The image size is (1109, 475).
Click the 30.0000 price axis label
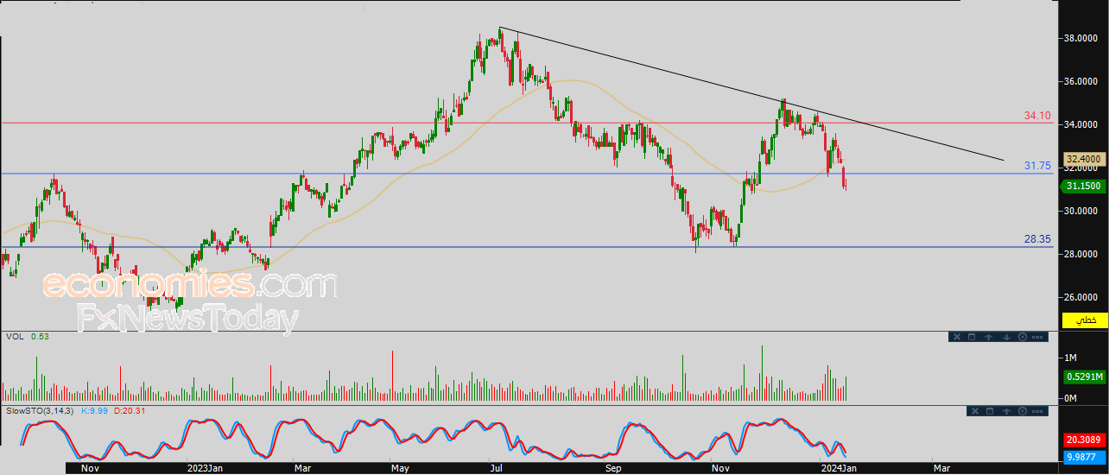click(x=1080, y=211)
